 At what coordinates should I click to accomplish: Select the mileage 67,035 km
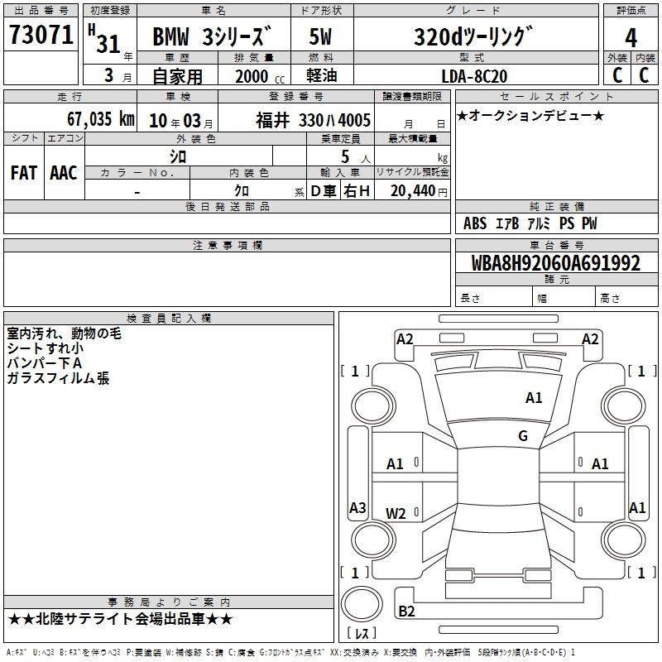pos(101,119)
